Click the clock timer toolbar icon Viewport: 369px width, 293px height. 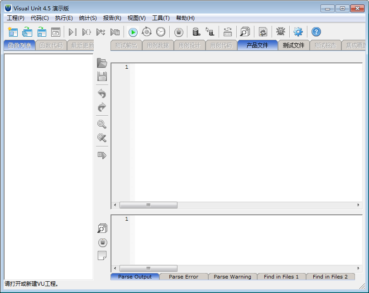161,32
